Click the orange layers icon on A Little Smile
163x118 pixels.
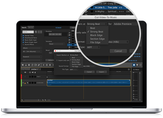coord(25,83)
